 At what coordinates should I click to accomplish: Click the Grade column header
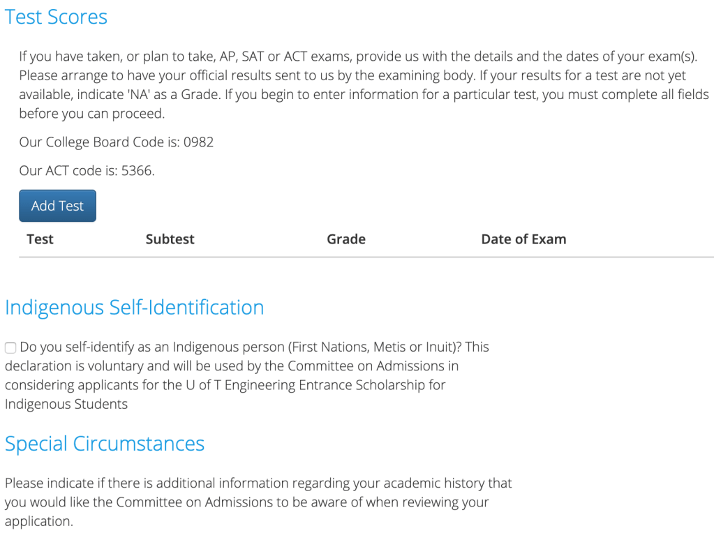coord(345,239)
